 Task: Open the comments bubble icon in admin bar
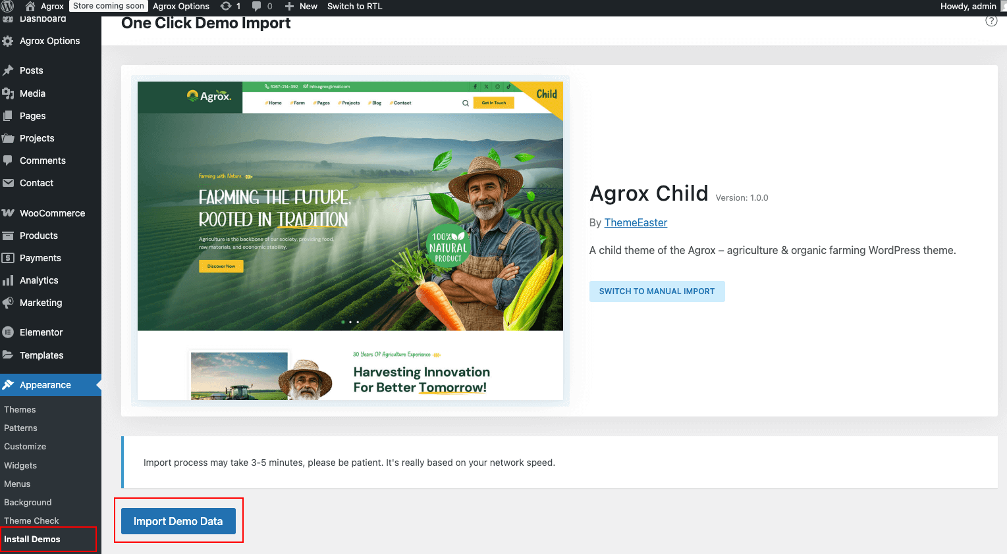[257, 6]
